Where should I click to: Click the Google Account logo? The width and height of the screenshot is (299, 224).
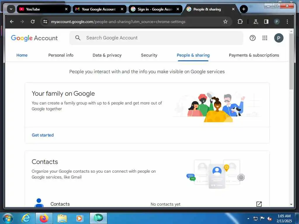[34, 38]
